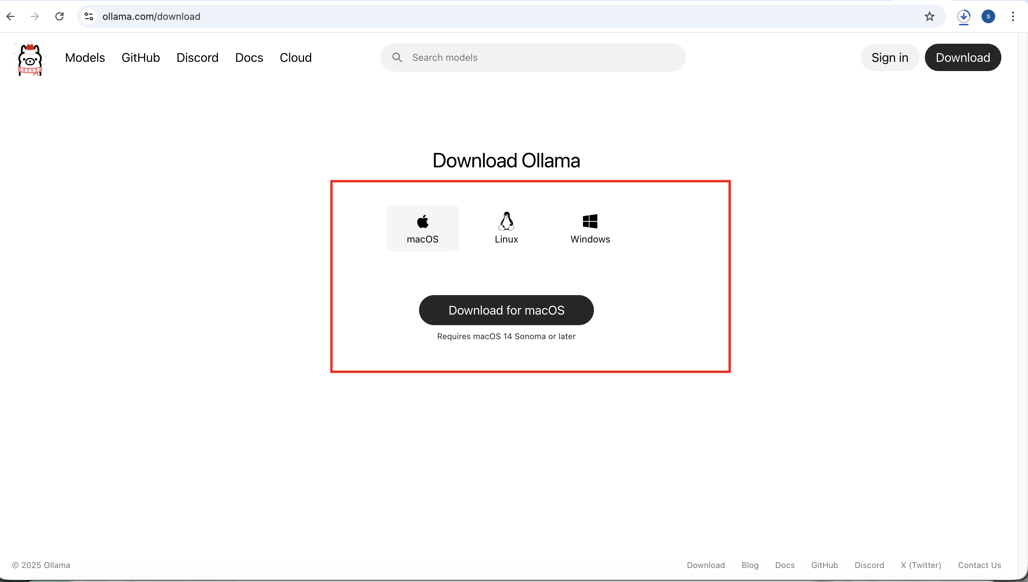Open Cloud in navigation
Image resolution: width=1028 pixels, height=582 pixels.
click(295, 58)
